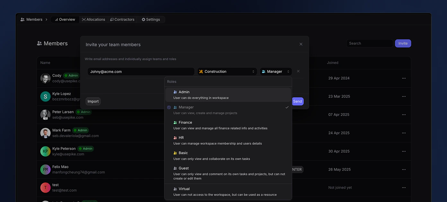Click Kyle Lopez's S avatar
The width and height of the screenshot is (447, 202).
click(x=46, y=96)
